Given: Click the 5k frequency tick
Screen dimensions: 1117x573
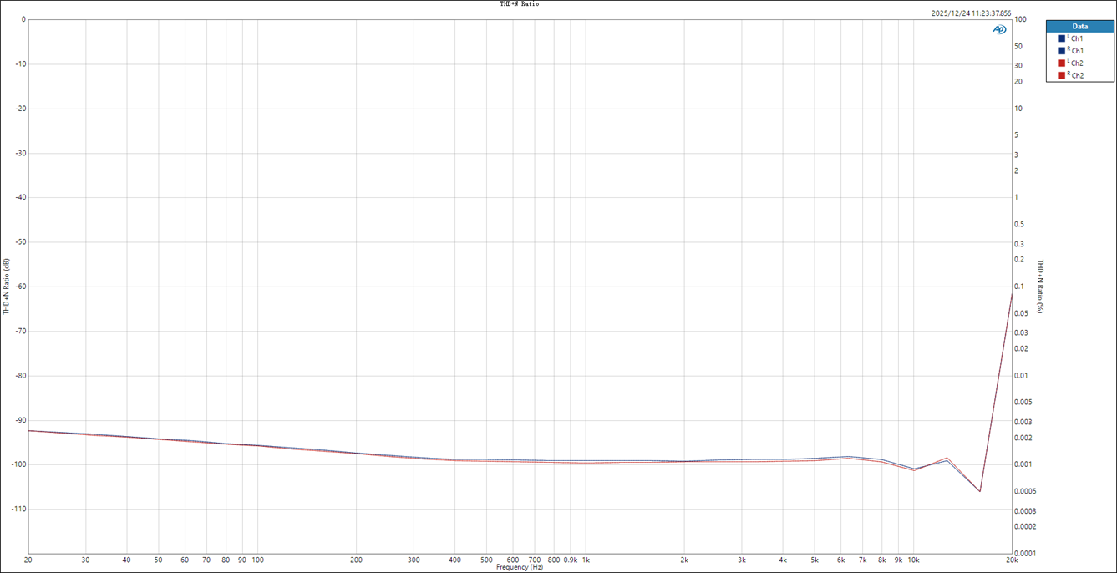Looking at the screenshot, I should coord(815,560).
